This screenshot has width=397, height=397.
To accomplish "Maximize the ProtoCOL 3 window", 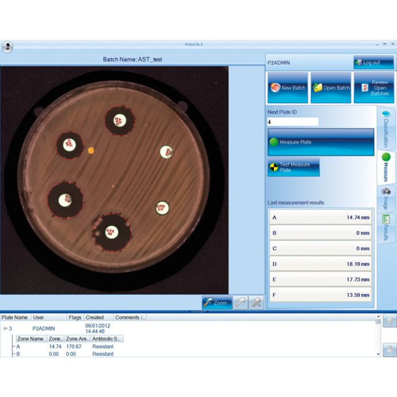I will 385,44.
